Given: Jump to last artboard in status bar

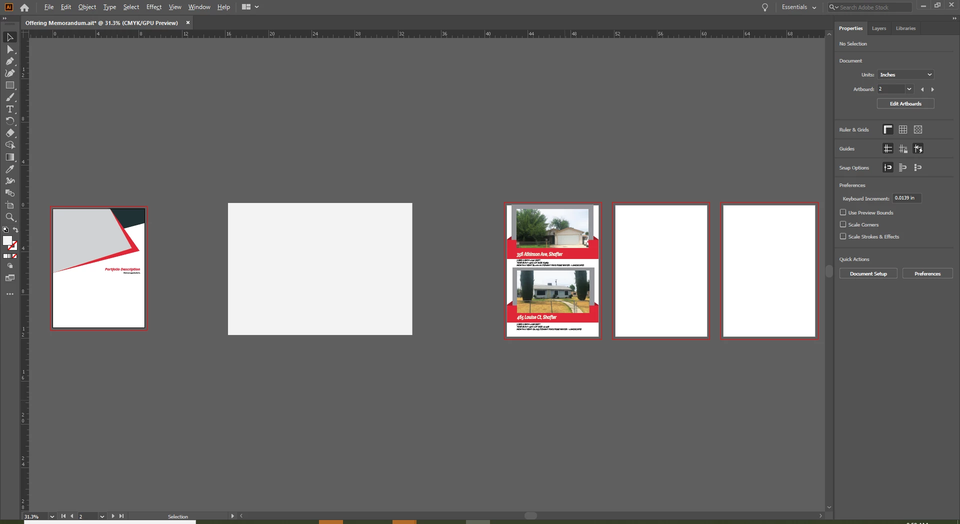Looking at the screenshot, I should [x=121, y=516].
